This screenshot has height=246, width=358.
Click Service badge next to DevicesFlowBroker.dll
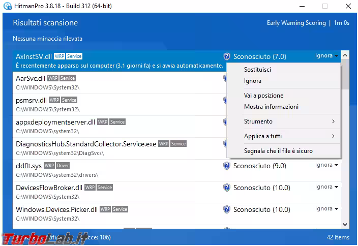point(105,188)
